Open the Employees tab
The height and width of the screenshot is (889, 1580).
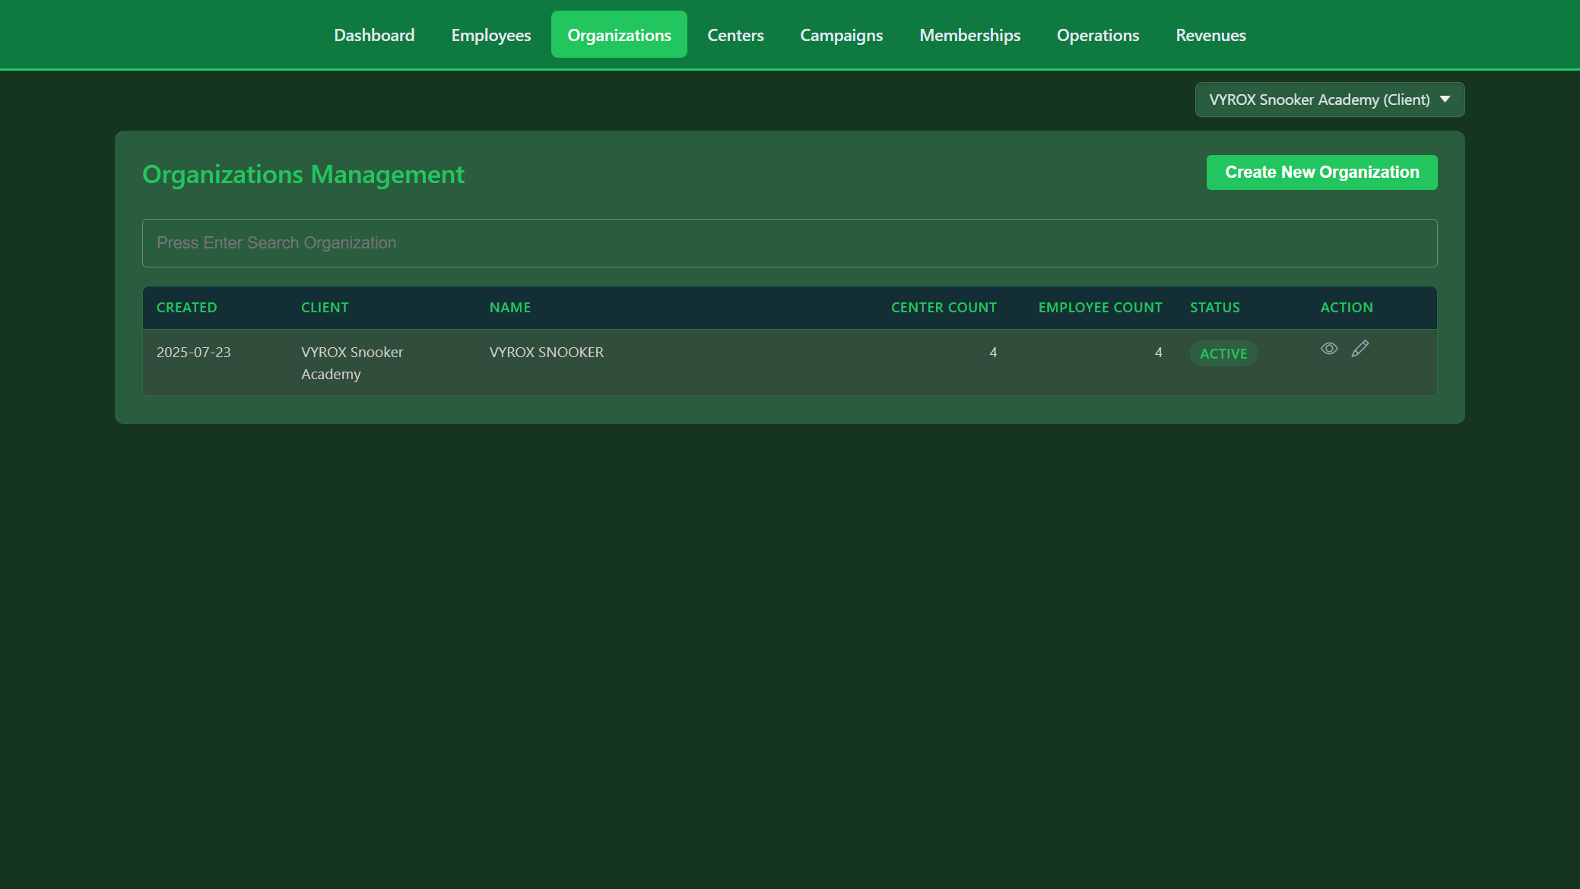491,35
